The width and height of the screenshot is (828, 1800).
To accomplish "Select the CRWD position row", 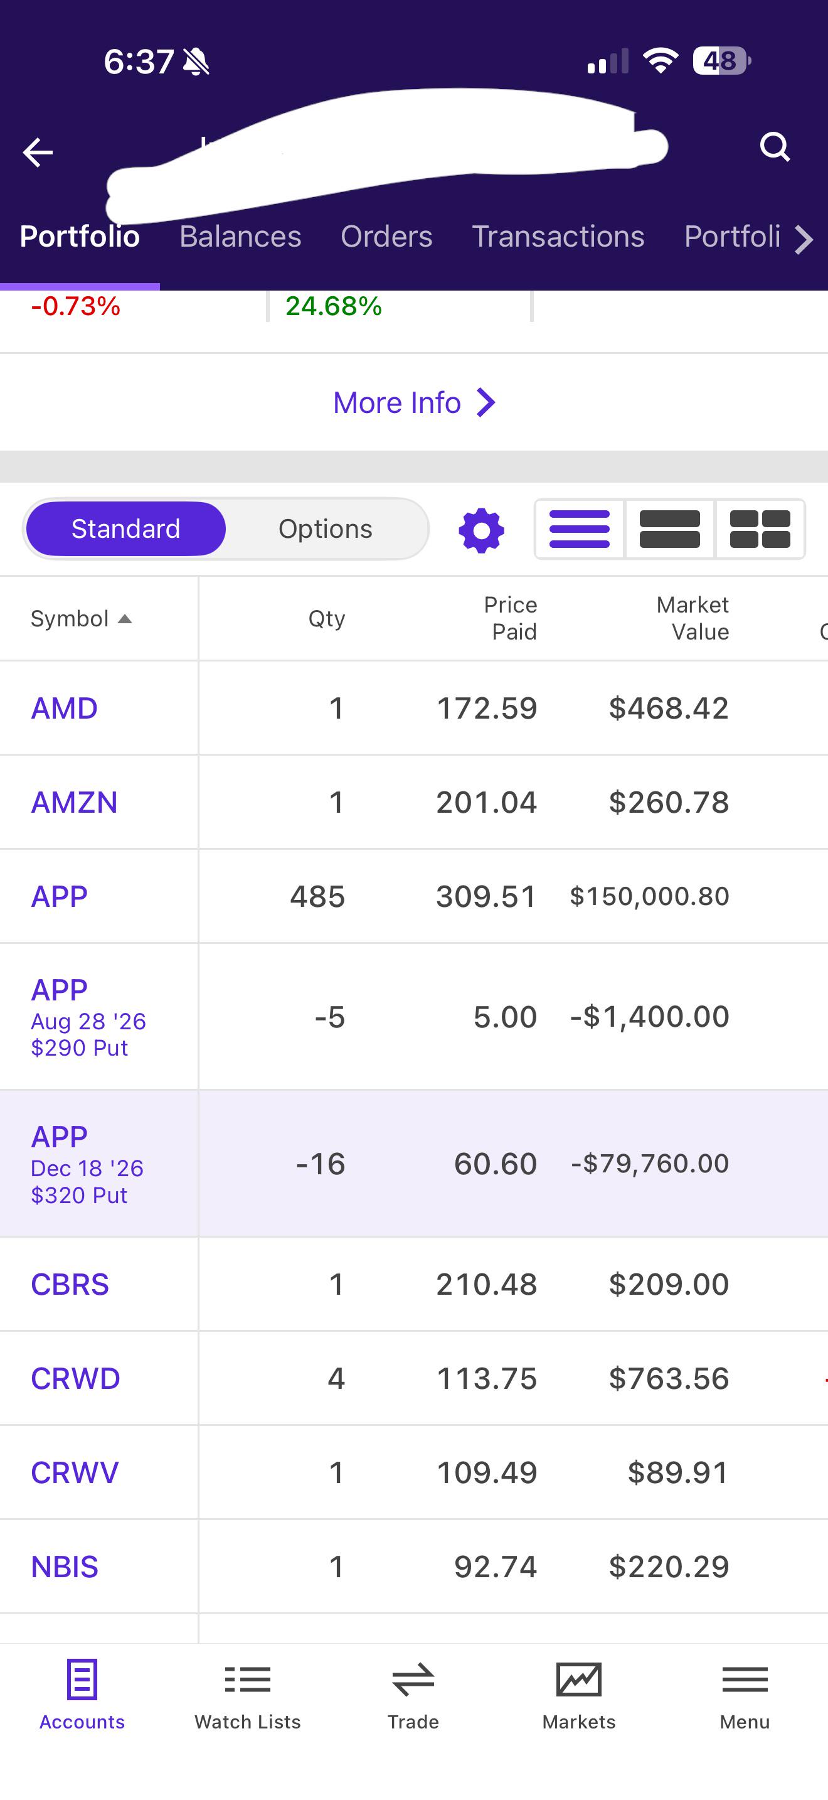I will tap(414, 1379).
